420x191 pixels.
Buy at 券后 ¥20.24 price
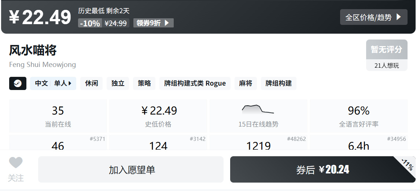pos(323,169)
